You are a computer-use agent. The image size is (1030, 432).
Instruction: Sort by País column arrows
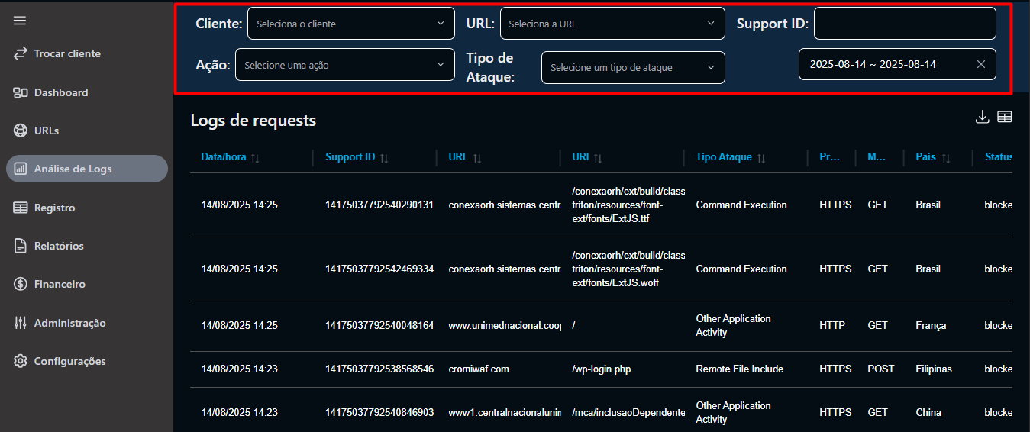[x=946, y=158]
